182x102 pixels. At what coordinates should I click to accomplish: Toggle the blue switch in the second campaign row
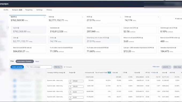click(x=15, y=86)
